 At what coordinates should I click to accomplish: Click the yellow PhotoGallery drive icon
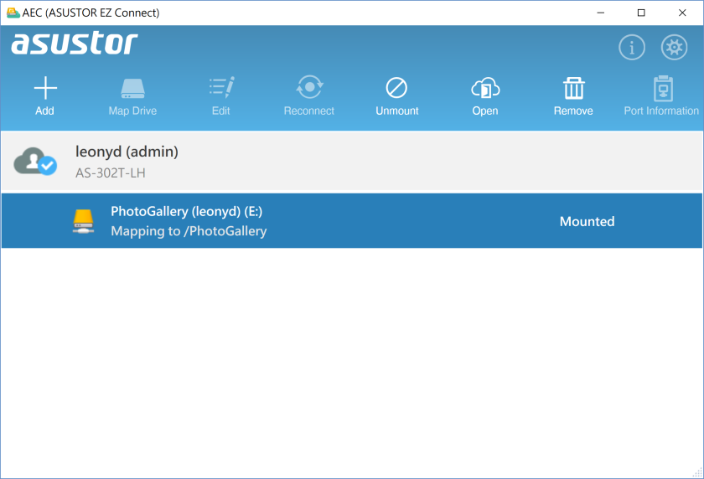[83, 221]
